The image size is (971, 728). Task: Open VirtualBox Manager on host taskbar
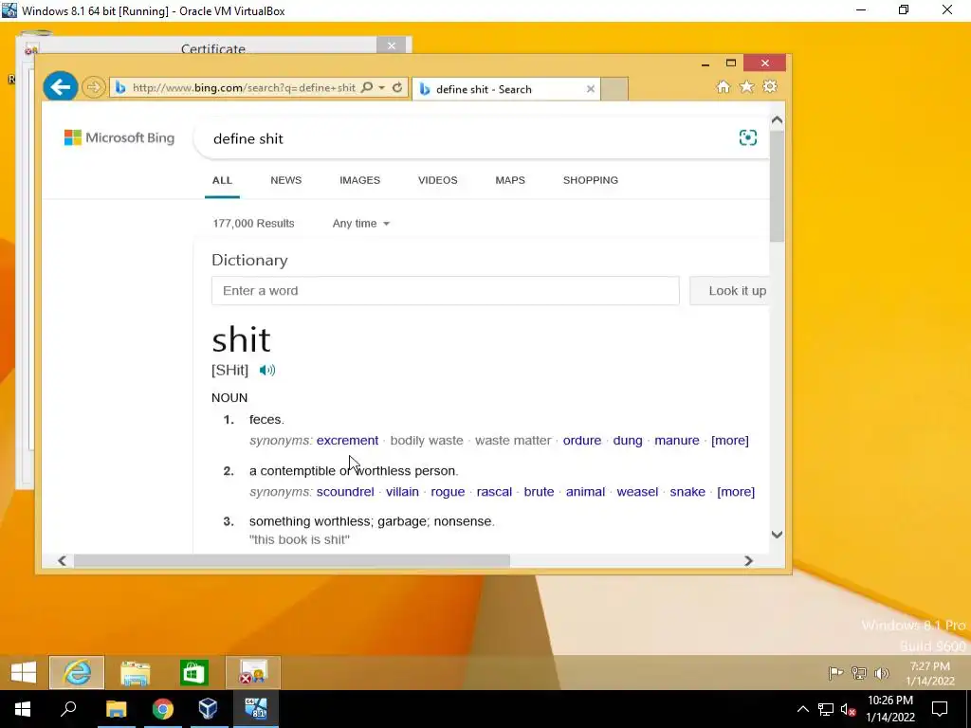coord(208,709)
